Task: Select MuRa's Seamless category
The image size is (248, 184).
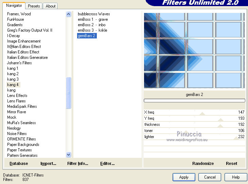Action: click(21, 123)
